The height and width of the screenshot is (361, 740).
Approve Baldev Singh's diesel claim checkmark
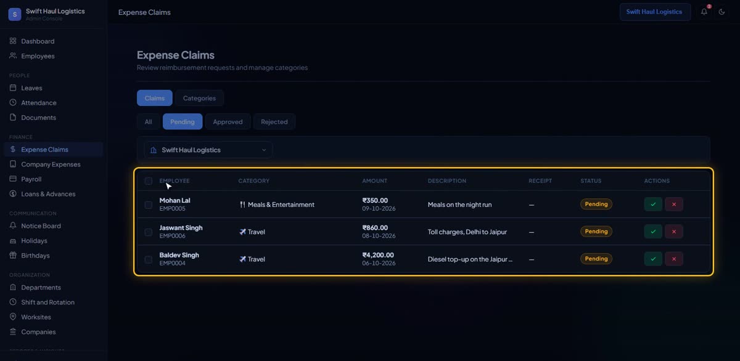click(653, 259)
